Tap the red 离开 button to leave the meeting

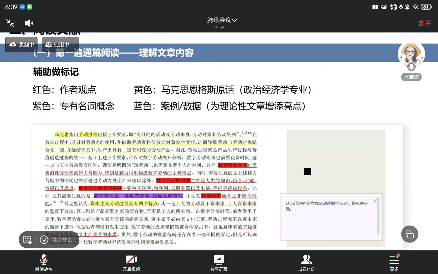point(425,23)
